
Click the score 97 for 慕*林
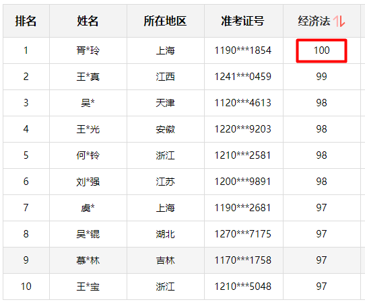pos(321,260)
